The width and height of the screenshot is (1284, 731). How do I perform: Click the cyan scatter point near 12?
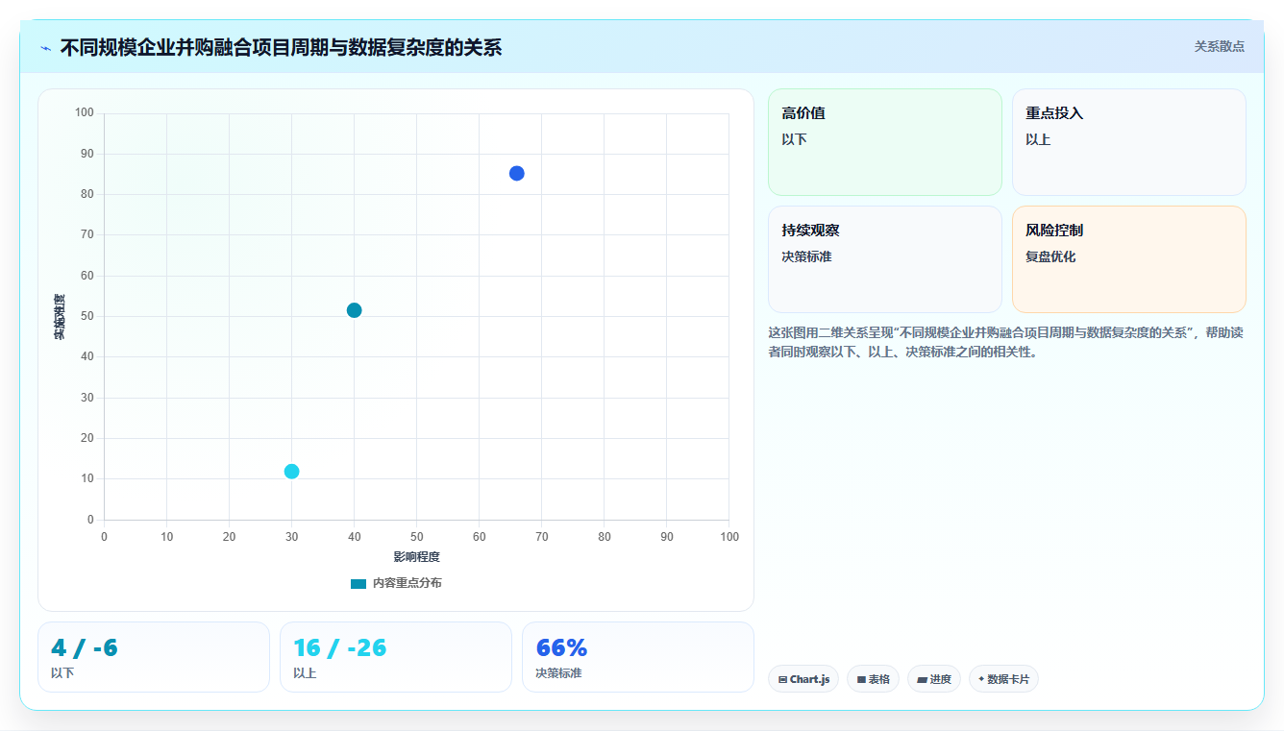pyautogui.click(x=291, y=471)
